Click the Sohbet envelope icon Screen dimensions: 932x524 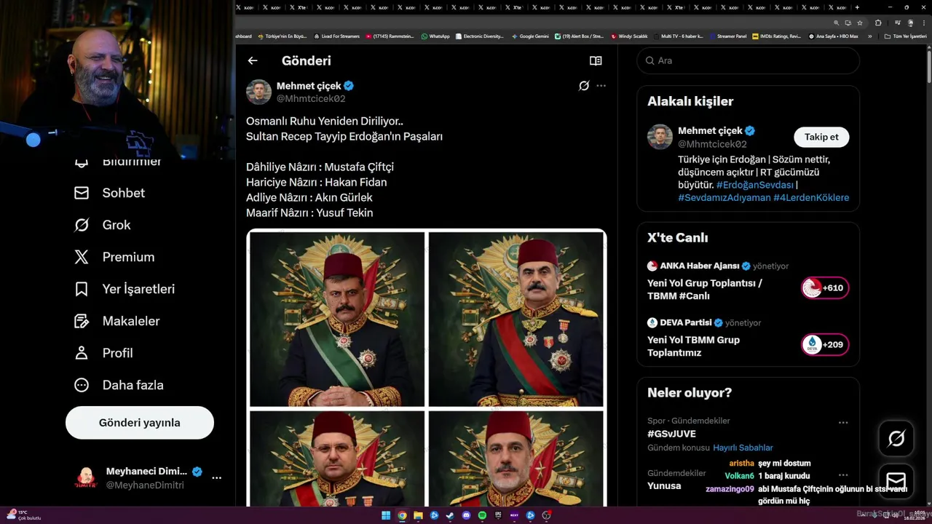click(x=82, y=193)
